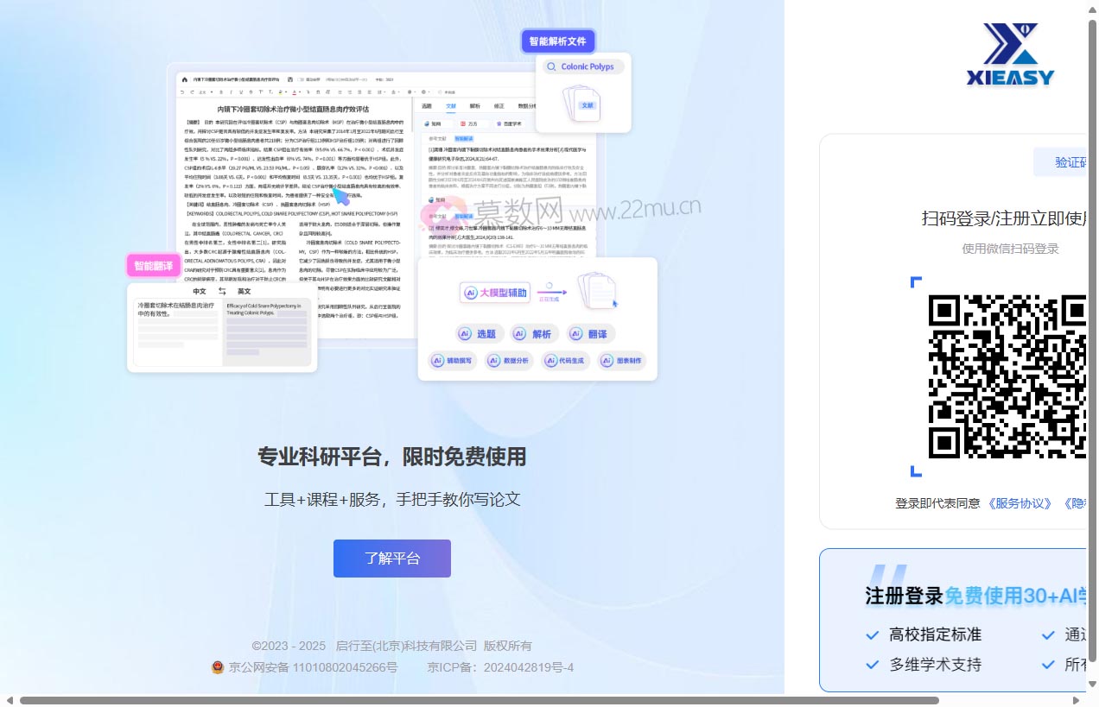Click the police badge icon in footer
Image resolution: width=1099 pixels, height=707 pixels.
coord(218,667)
